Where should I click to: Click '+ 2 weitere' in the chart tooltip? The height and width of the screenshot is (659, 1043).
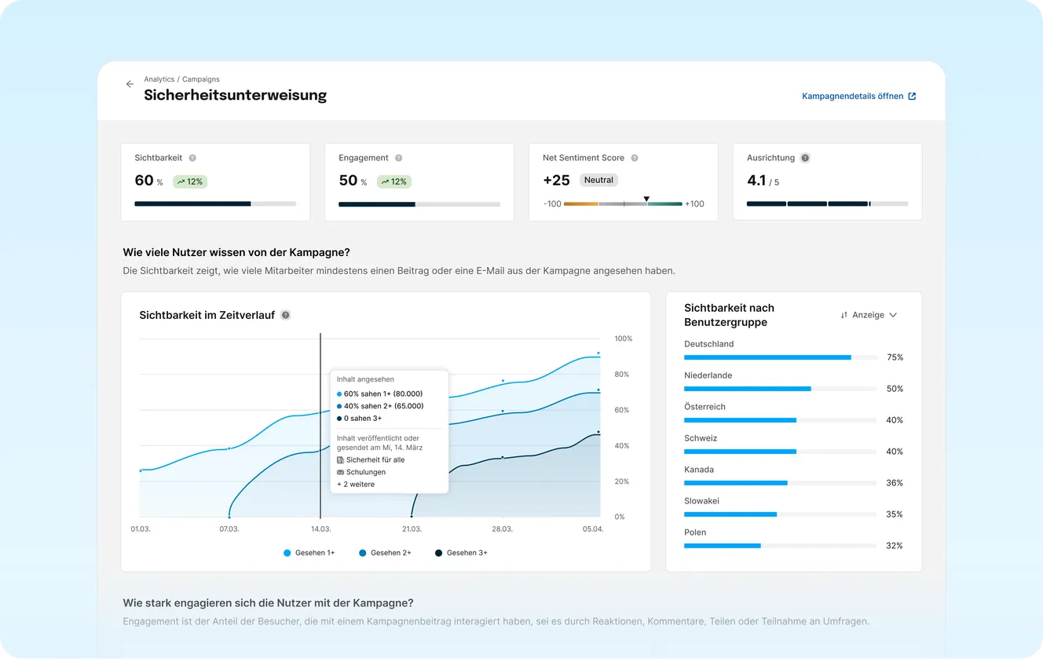tap(356, 485)
